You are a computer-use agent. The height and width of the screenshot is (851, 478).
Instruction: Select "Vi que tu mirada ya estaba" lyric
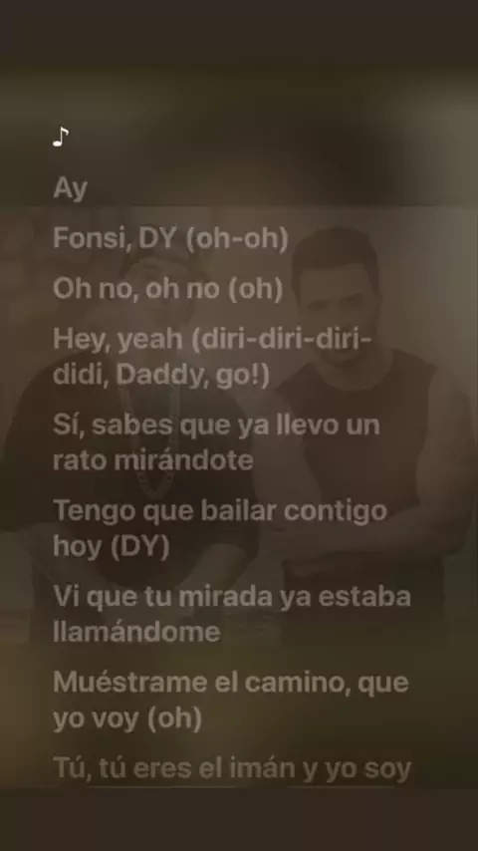232,597
